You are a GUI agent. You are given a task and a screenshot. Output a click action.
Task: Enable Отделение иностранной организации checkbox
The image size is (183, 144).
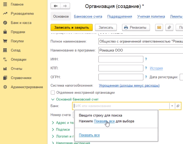53,93
